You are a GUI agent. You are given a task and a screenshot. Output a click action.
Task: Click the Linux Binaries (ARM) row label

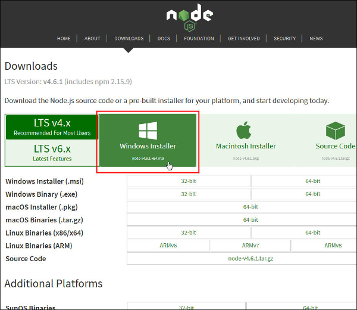[x=39, y=246]
